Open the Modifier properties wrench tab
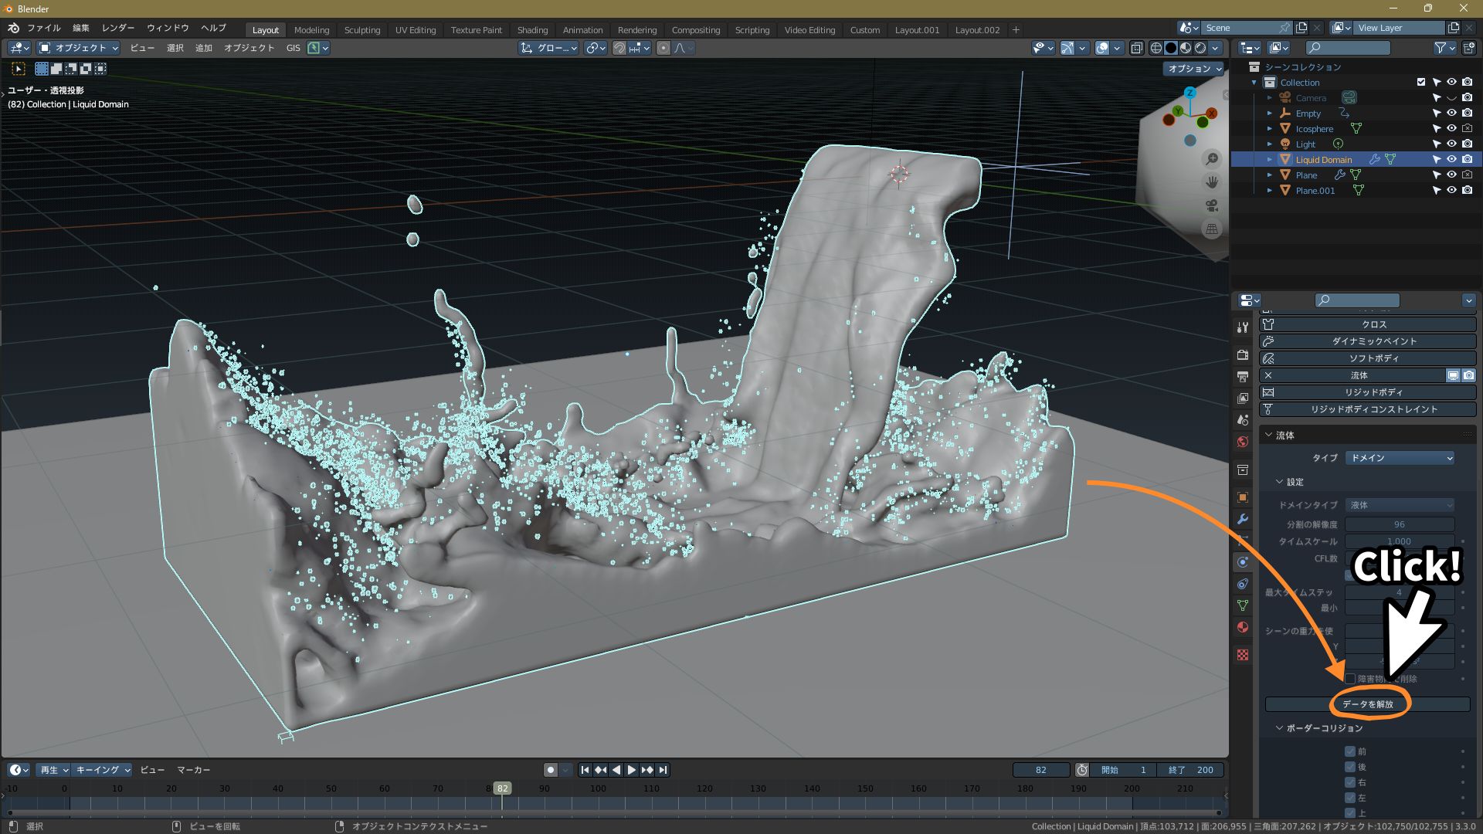The height and width of the screenshot is (834, 1483). tap(1242, 519)
